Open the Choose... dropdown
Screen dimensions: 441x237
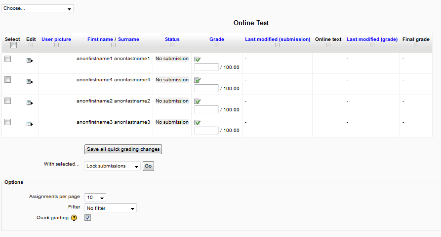pos(38,8)
